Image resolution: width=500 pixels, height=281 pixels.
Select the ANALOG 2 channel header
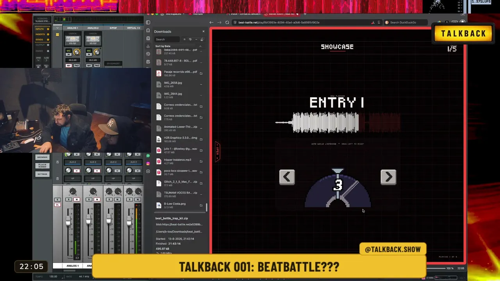click(x=93, y=28)
